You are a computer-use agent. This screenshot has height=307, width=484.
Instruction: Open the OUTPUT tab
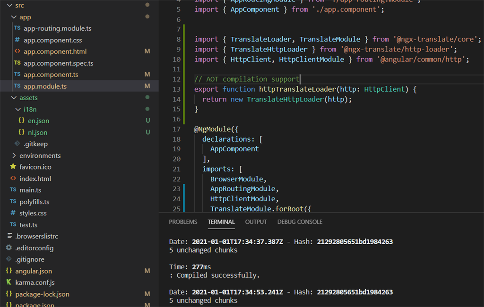tap(256, 222)
